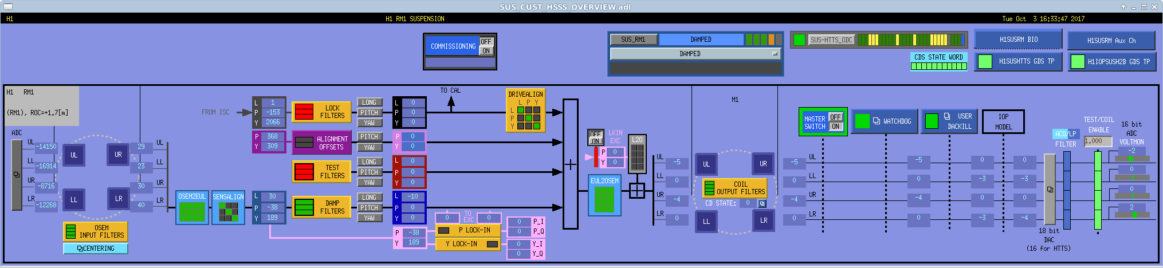The width and height of the screenshot is (1163, 268).
Task: Select the LR OSEM sensor next to ADC
Action: pyautogui.click(x=119, y=199)
